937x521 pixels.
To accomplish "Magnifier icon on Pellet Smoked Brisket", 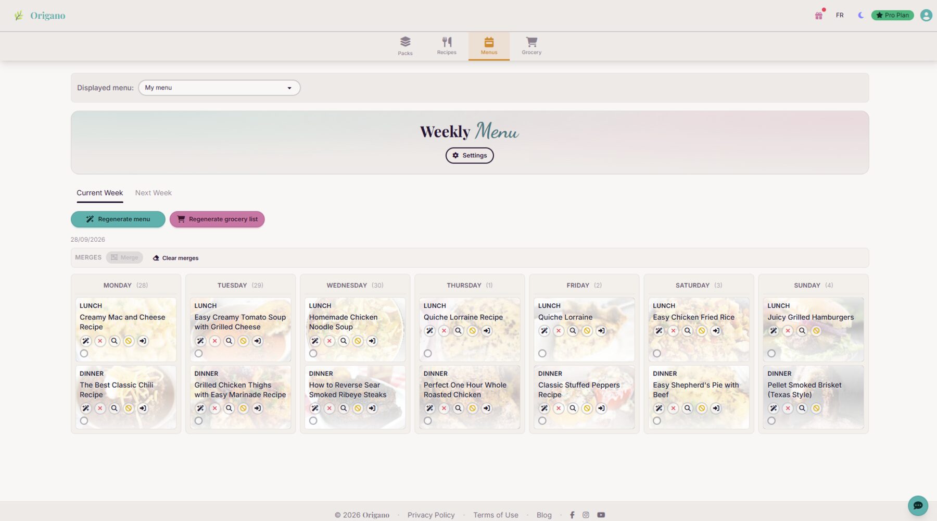I will pyautogui.click(x=802, y=408).
